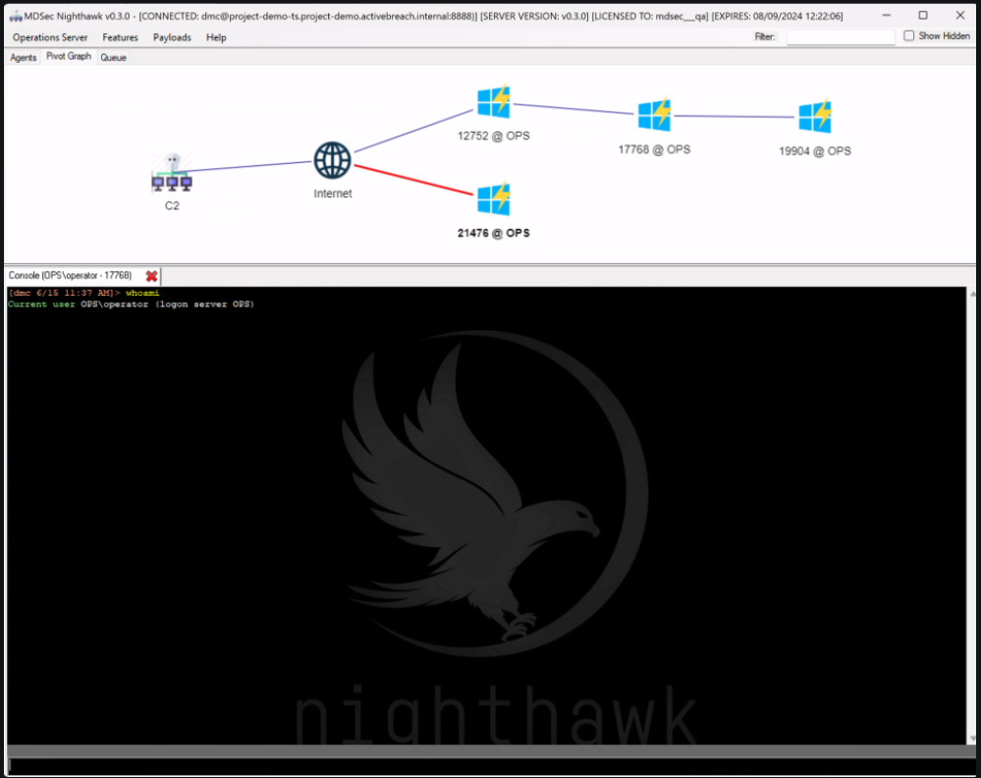Open the Payloads menu
This screenshot has width=981, height=778.
tap(172, 37)
